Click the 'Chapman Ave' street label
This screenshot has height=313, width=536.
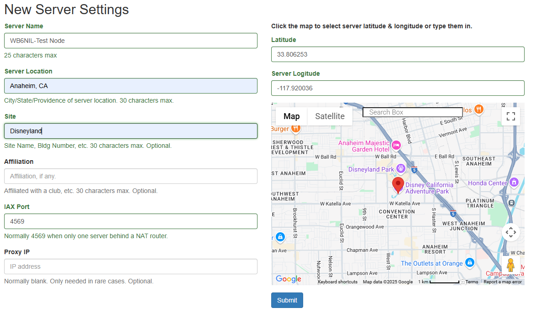362,250
